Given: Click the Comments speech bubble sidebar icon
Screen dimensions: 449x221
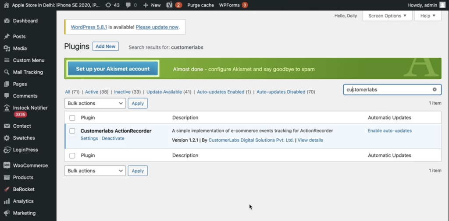Looking at the screenshot, I should point(7,96).
